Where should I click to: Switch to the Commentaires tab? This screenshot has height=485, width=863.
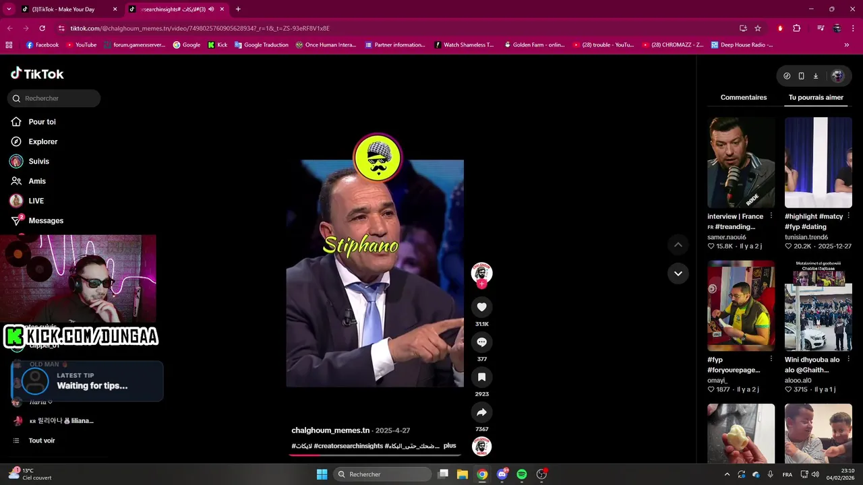743,98
